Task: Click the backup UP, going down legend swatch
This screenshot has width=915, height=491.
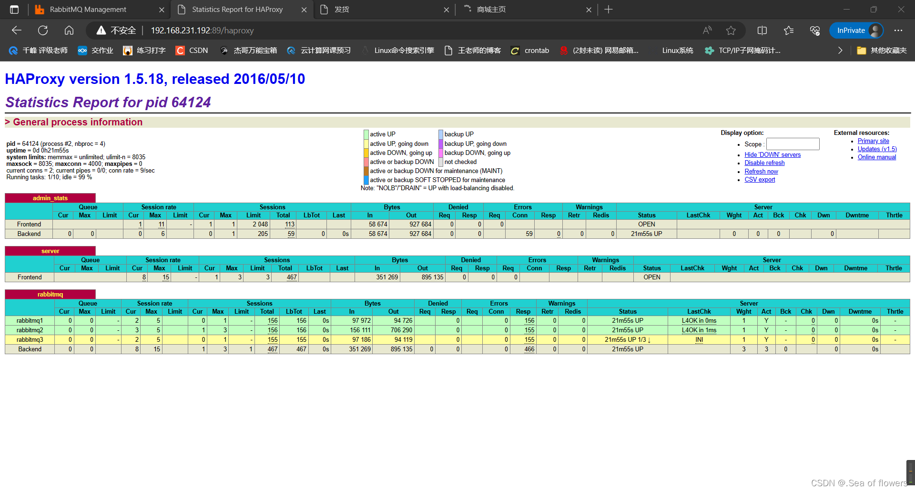Action: point(441,143)
